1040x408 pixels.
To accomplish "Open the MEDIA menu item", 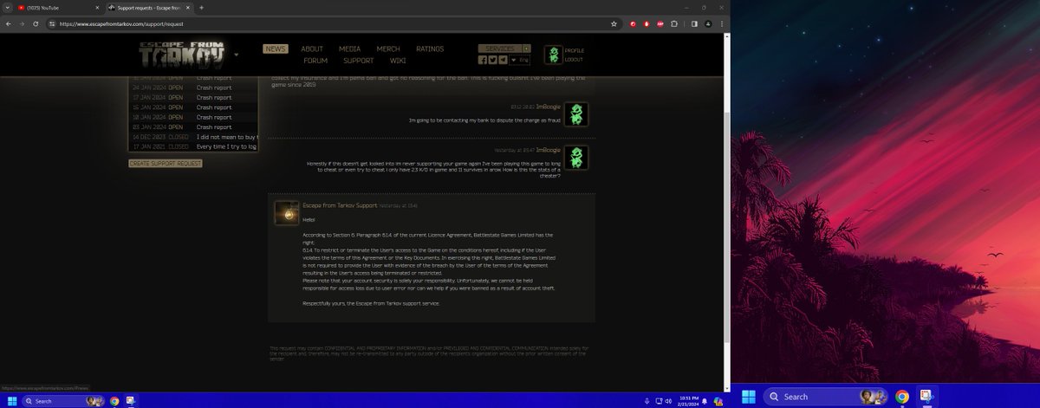I will [349, 49].
